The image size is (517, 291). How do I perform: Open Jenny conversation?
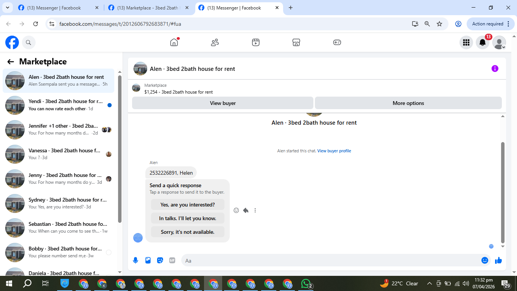59,179
